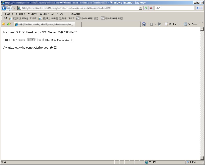Go forward with the Forward arrow button
The width and height of the screenshot is (205, 165).
tap(10, 8)
